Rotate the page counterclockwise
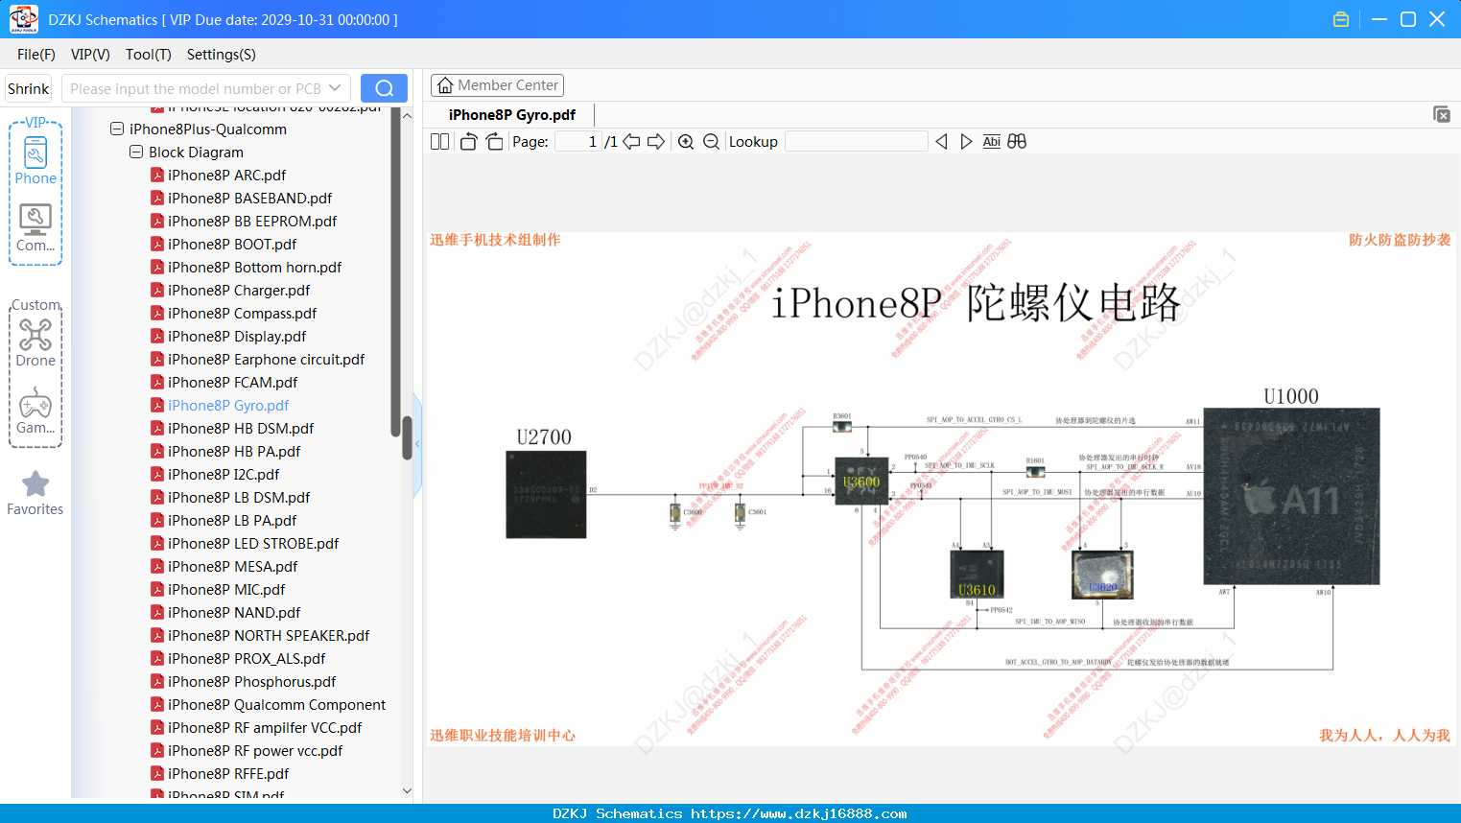Image resolution: width=1461 pixels, height=823 pixels. coord(468,142)
